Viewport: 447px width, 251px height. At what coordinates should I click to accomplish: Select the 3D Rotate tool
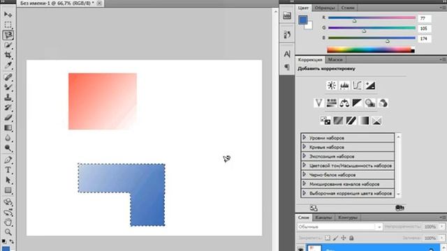(8, 202)
